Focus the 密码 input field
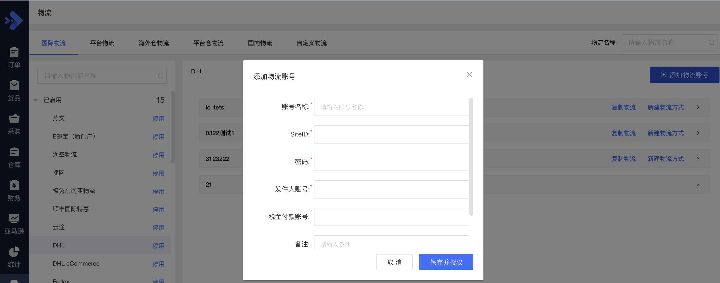The height and width of the screenshot is (283, 720). 391,162
